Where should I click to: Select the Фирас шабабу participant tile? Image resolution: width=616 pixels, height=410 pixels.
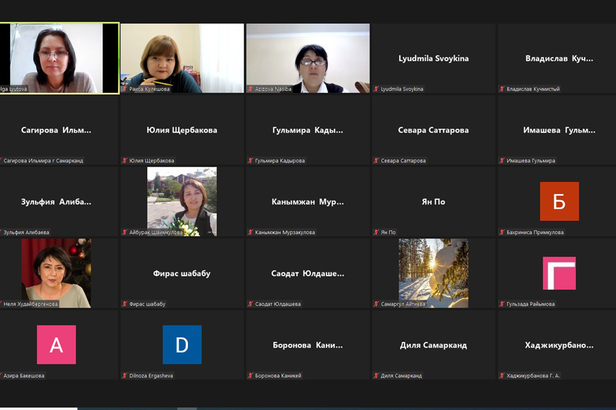[182, 274]
